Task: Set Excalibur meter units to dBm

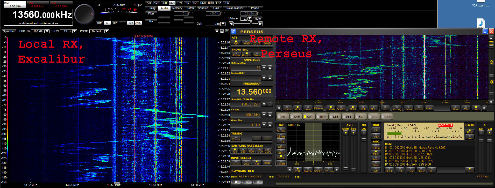Action: click(x=100, y=23)
